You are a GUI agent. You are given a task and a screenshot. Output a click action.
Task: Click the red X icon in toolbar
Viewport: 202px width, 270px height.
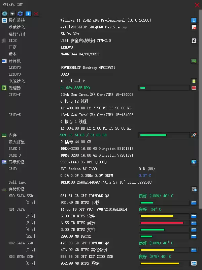pyautogui.click(x=36, y=13)
